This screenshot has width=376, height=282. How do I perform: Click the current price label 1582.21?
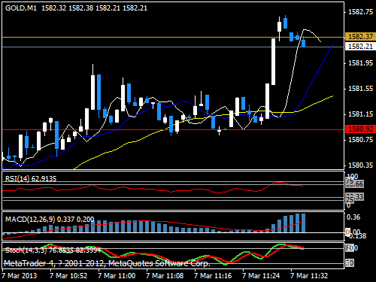(360, 47)
